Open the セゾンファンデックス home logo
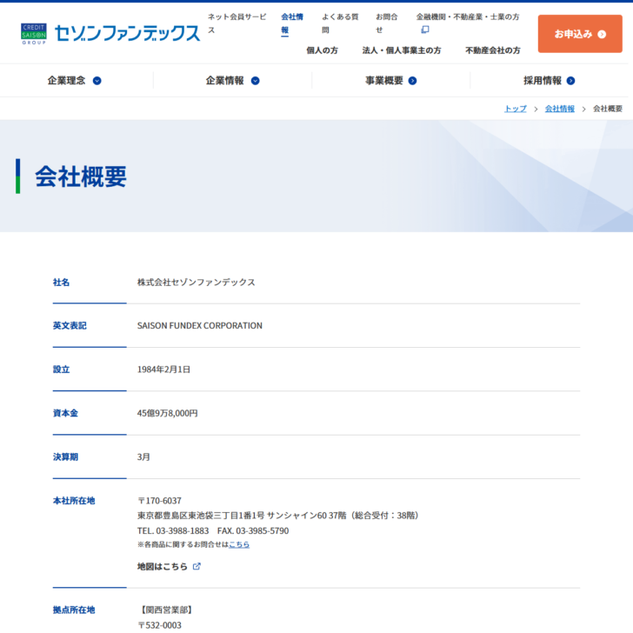The width and height of the screenshot is (633, 633). click(x=127, y=33)
